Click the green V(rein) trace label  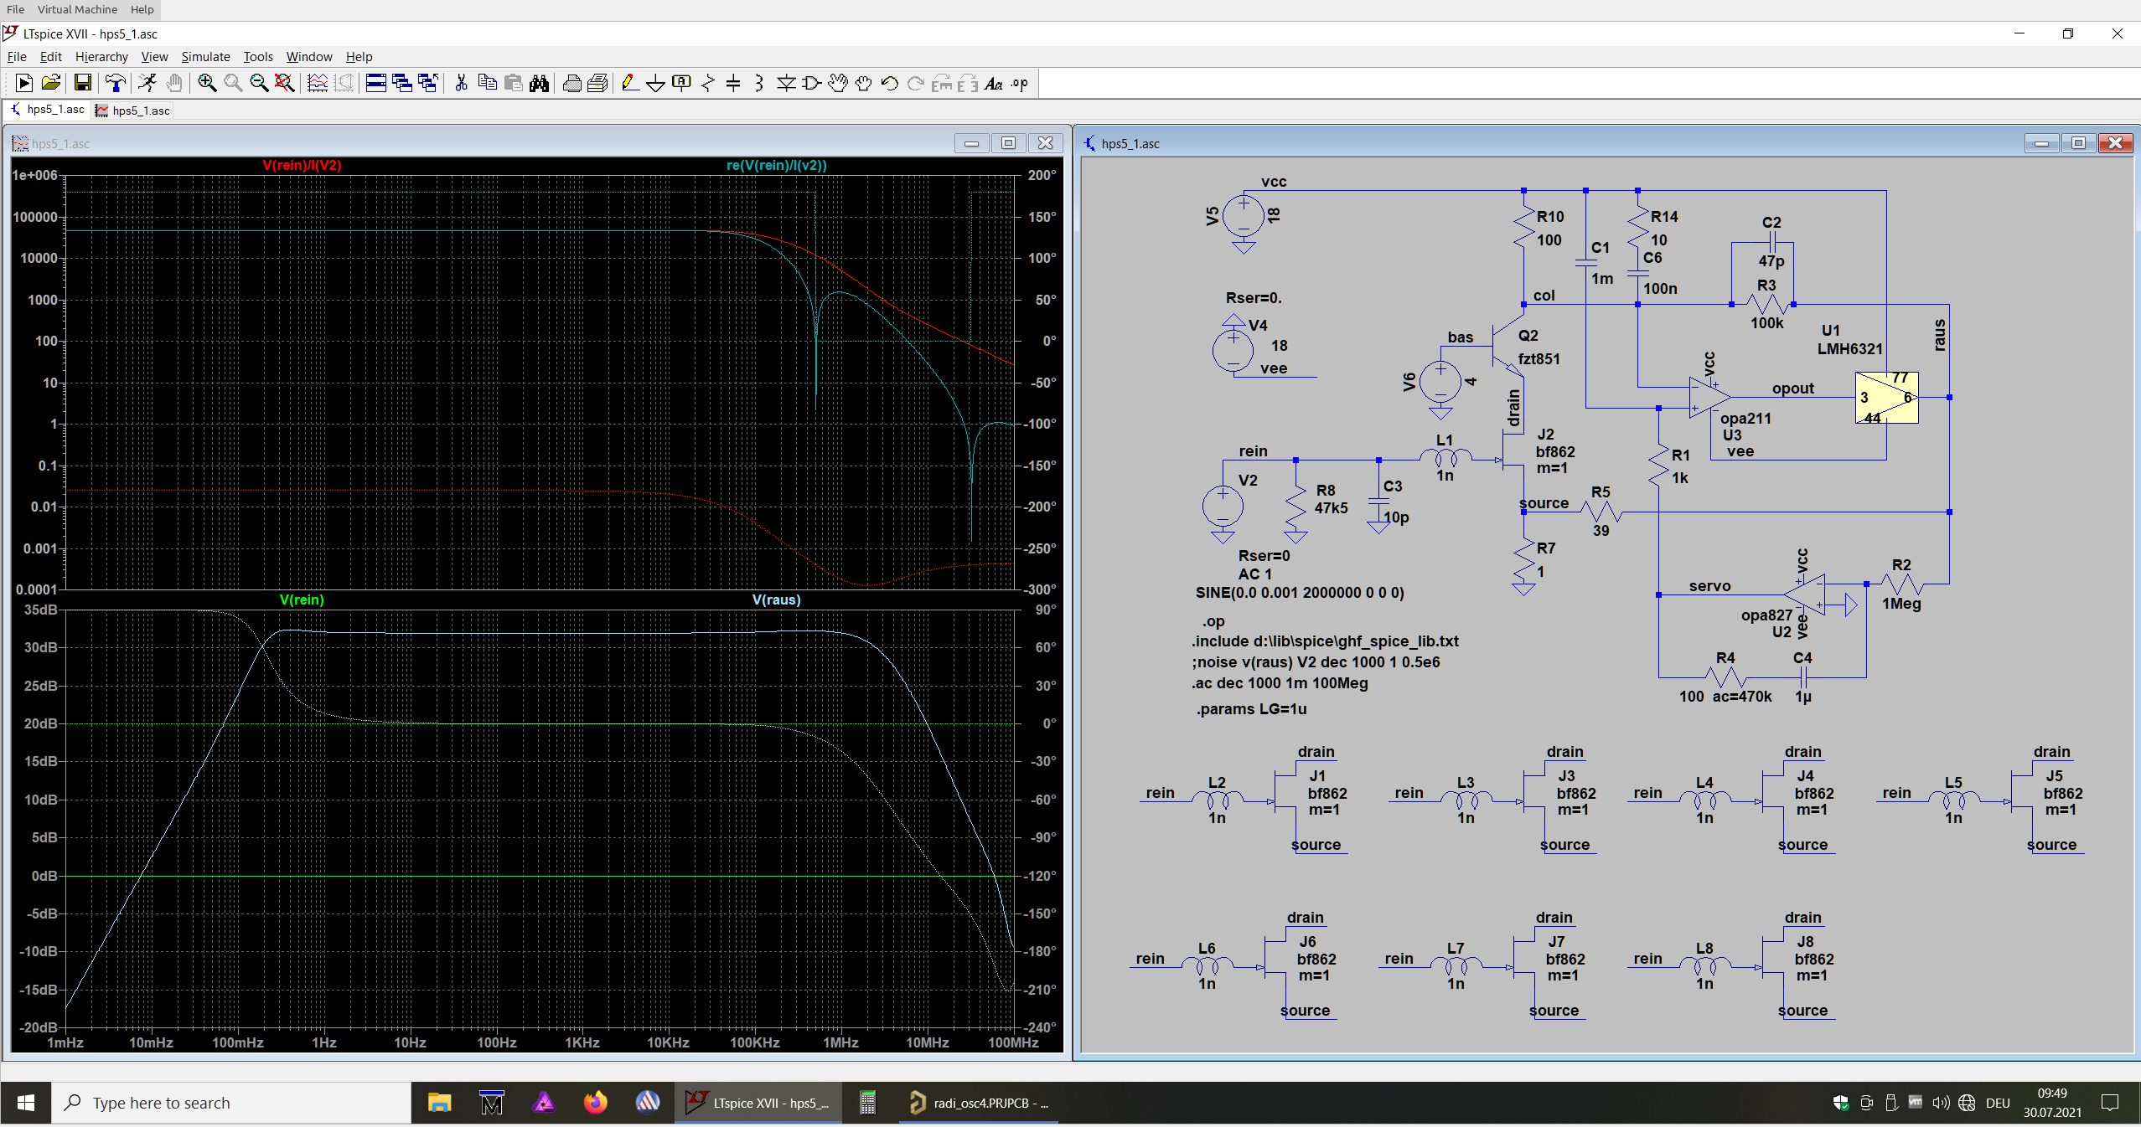click(x=302, y=600)
